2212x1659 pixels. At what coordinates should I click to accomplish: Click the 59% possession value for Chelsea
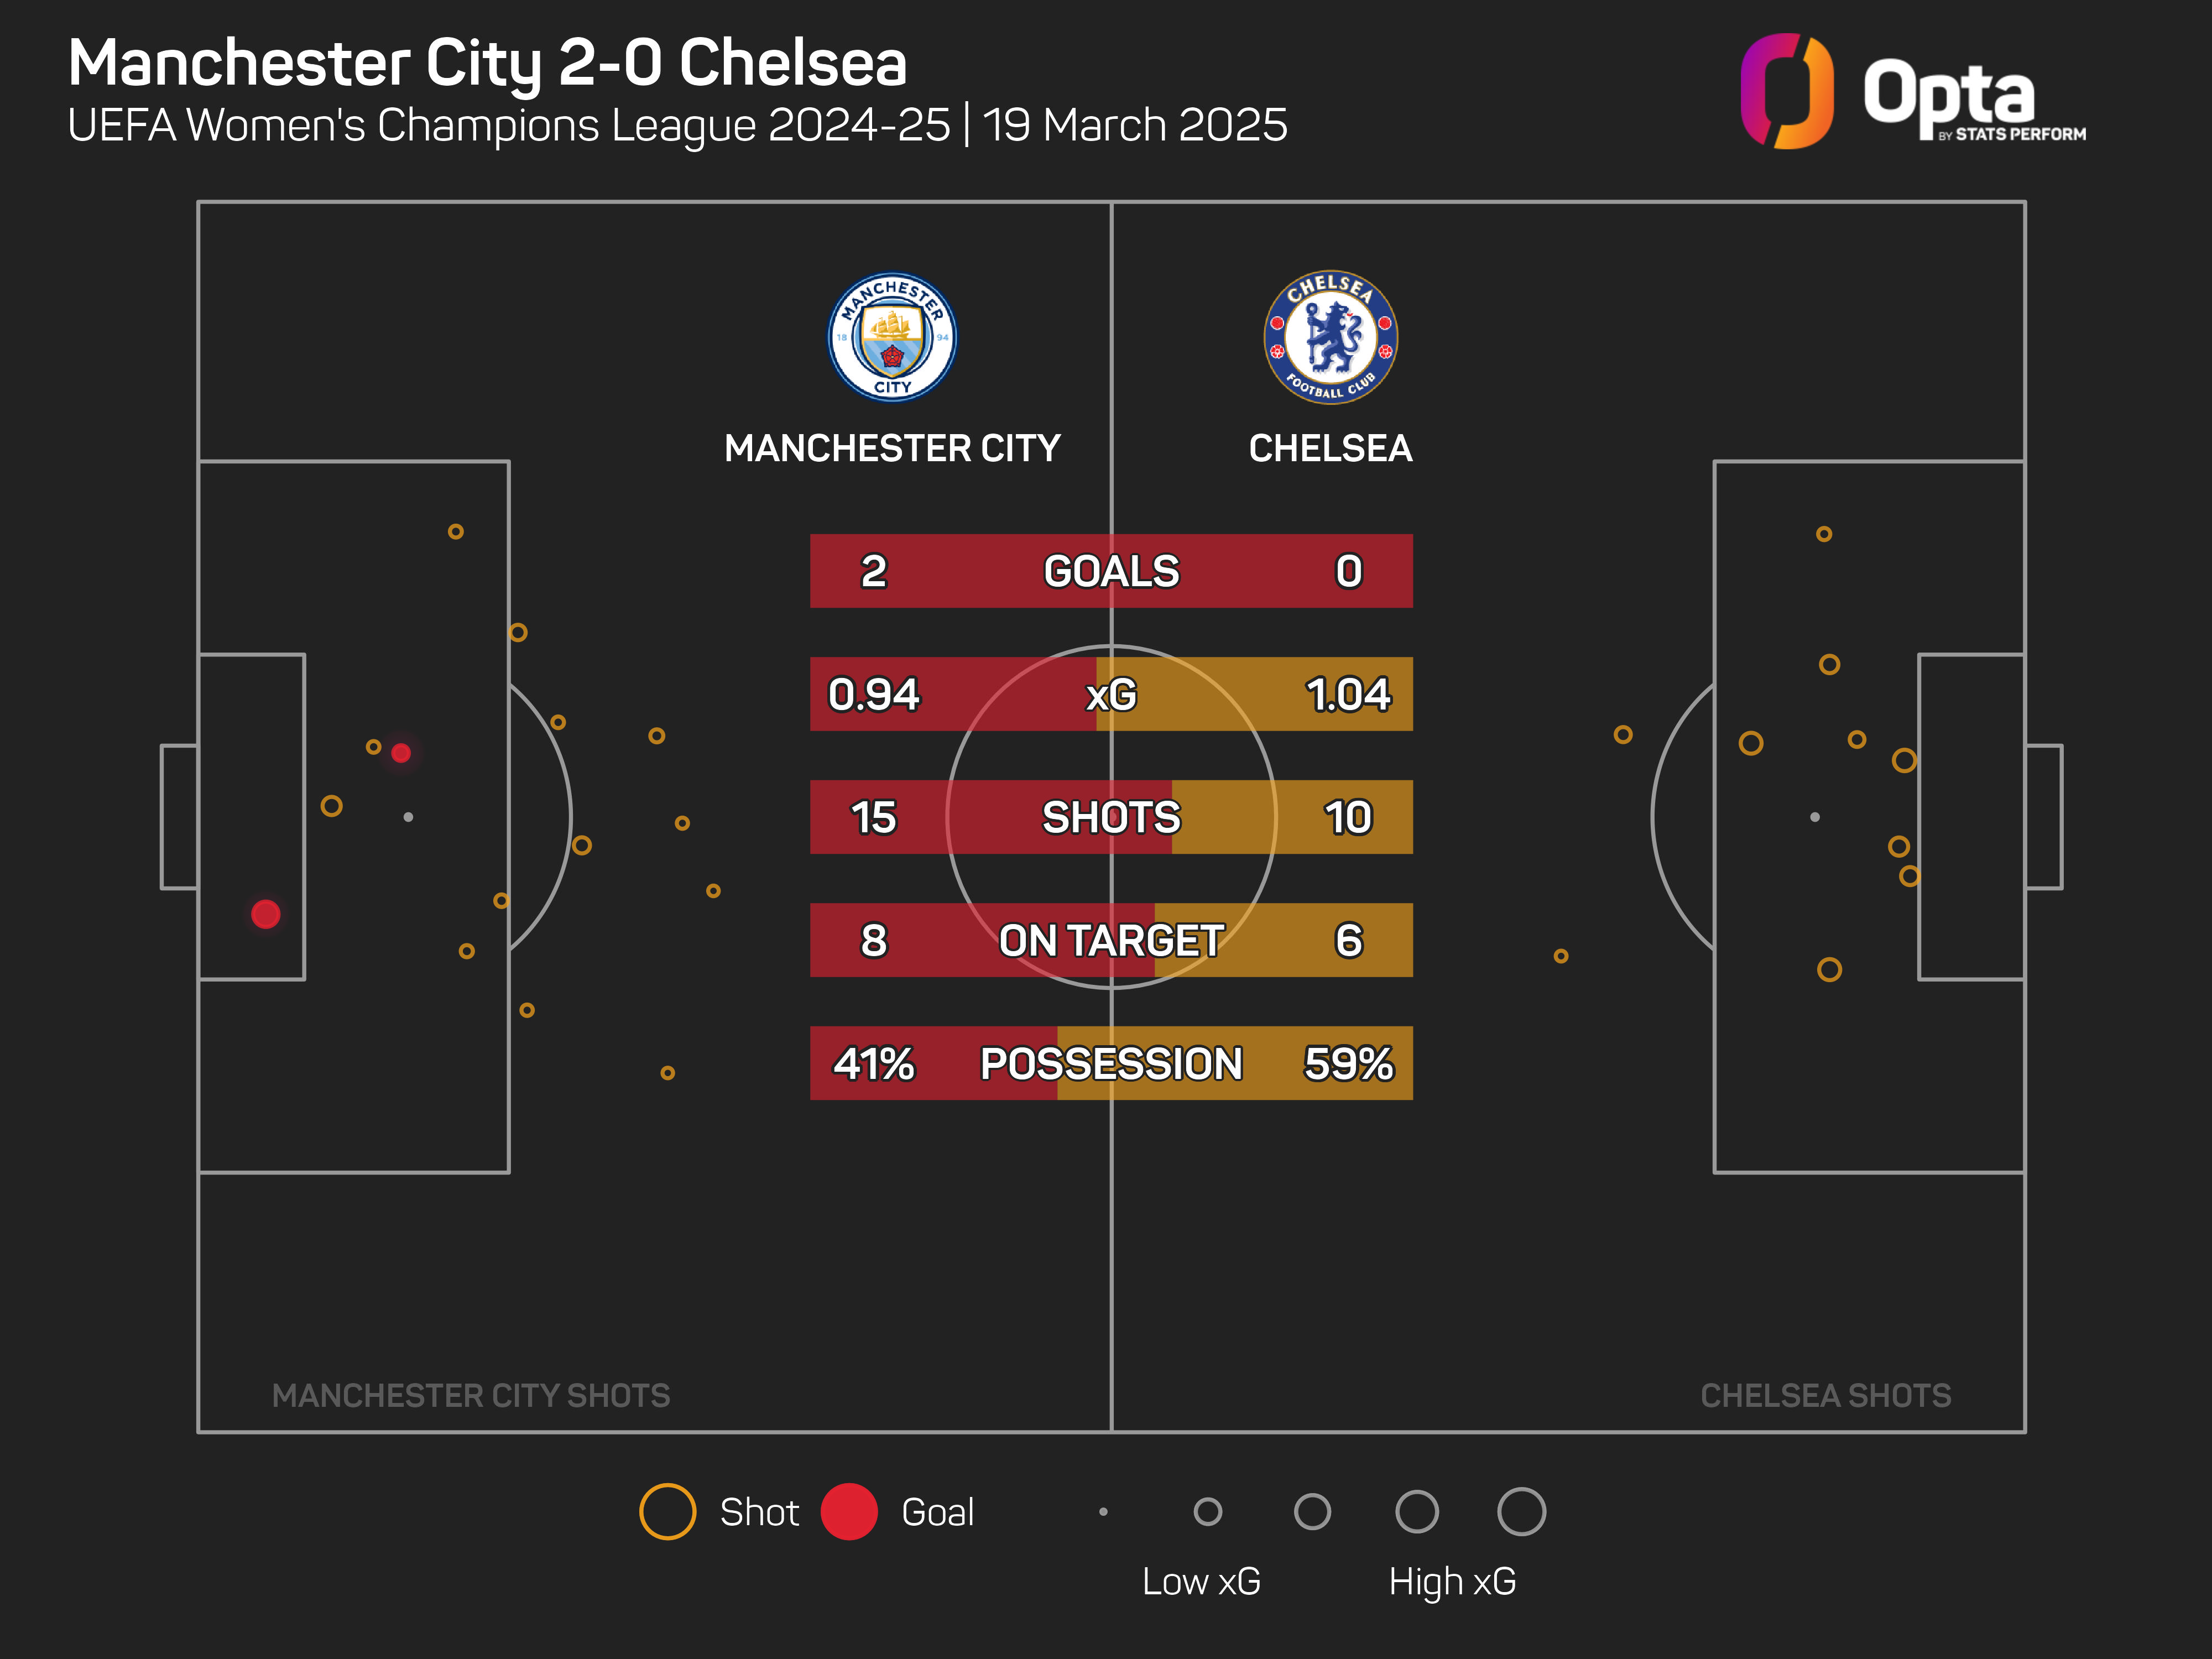click(x=1348, y=1063)
